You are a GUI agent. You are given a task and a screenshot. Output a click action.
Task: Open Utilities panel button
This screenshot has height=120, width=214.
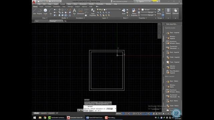point(168,11)
